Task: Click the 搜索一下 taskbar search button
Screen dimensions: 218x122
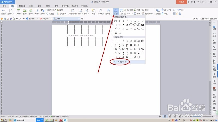Action: (40, 120)
